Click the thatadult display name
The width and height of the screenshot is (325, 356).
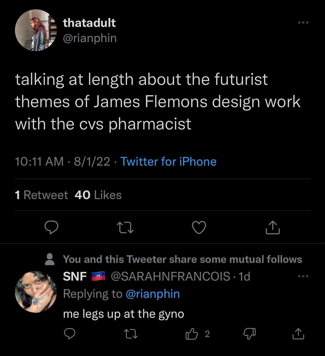[x=89, y=23]
